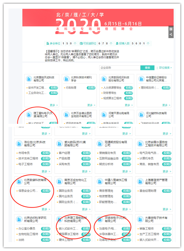The width and height of the screenshot is (184, 251).
Task: Click logo icon of 北京万全德众医药生物技术有限公司
Action: [66, 115]
